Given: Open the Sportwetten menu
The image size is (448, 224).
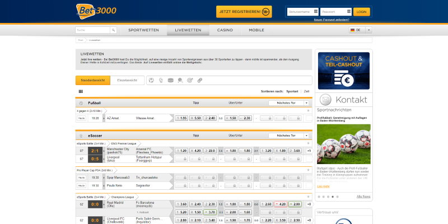Looking at the screenshot, I should [143, 30].
